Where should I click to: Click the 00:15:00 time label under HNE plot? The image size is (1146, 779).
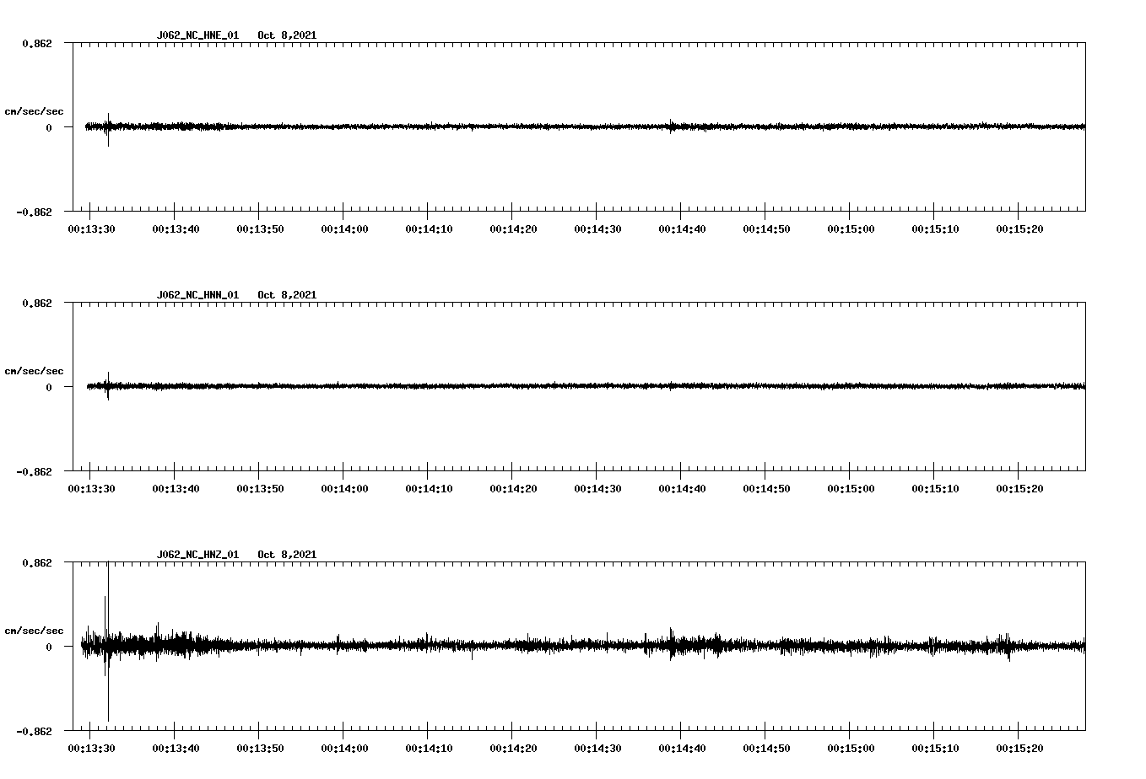tap(851, 229)
